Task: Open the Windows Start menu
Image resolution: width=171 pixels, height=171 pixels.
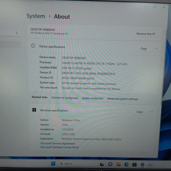Action: (53, 164)
